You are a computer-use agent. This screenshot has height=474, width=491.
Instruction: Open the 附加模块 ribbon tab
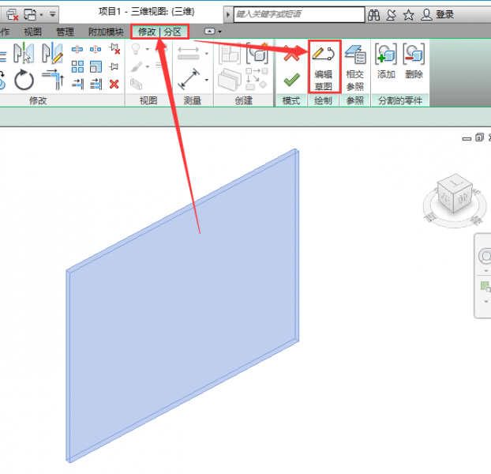click(x=106, y=32)
